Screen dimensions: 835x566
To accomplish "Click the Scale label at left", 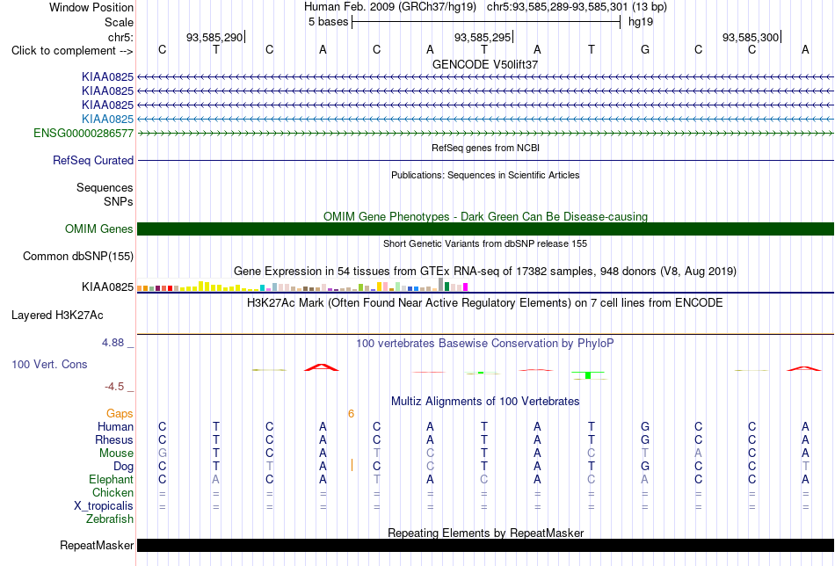I will 119,22.
